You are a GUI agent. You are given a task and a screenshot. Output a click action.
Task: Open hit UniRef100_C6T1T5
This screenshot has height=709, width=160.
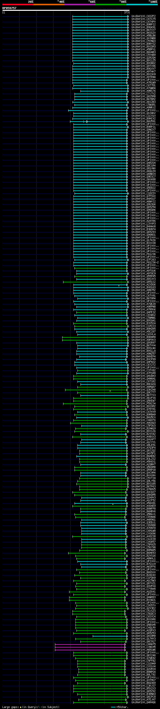(x=143, y=19)
